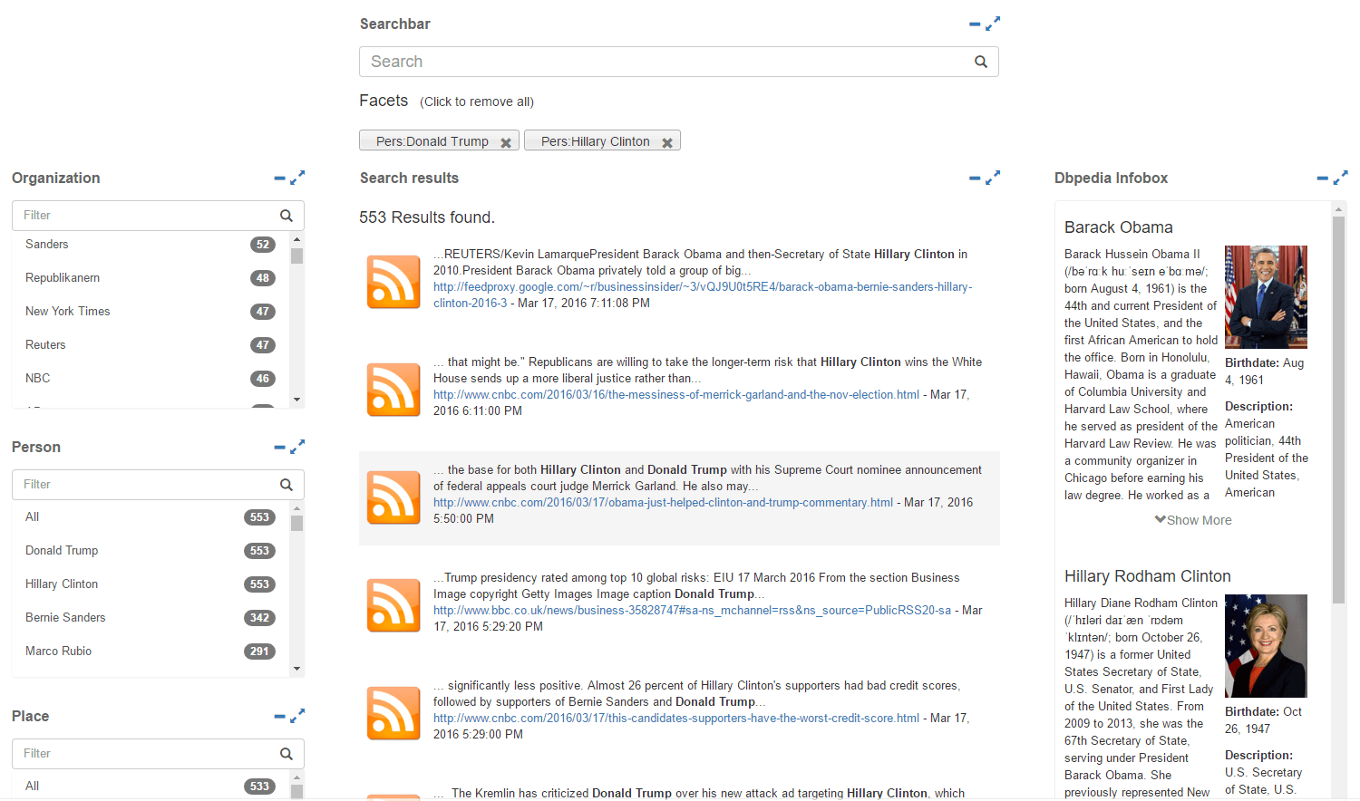Expand the Place panel to fullscreen
The image size is (1360, 801).
tap(297, 716)
